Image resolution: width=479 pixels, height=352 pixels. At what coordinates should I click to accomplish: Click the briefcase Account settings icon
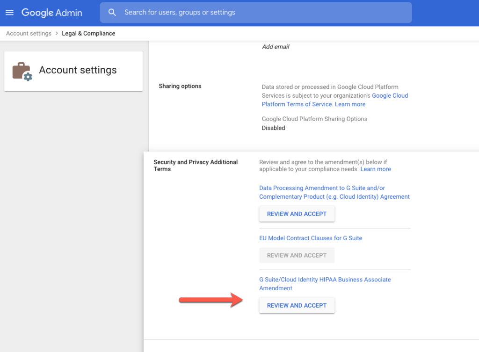(22, 71)
